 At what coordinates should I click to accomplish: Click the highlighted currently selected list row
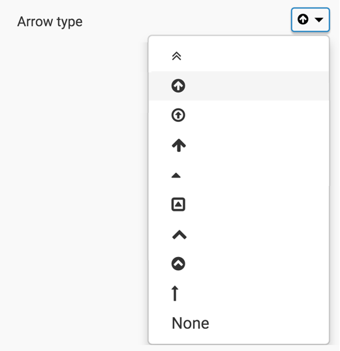click(x=239, y=85)
